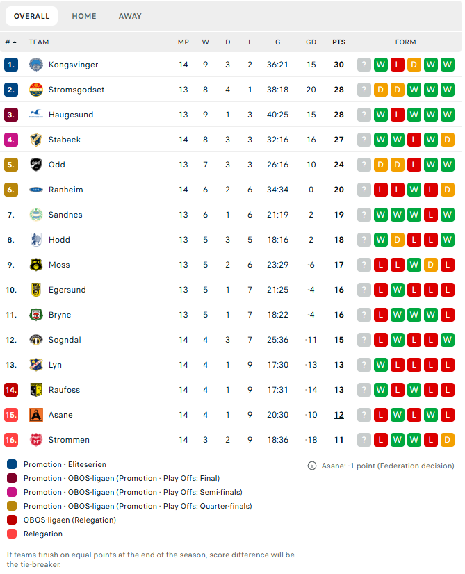Switch to the AWAY standings tab
The width and height of the screenshot is (465, 574).
pos(130,16)
